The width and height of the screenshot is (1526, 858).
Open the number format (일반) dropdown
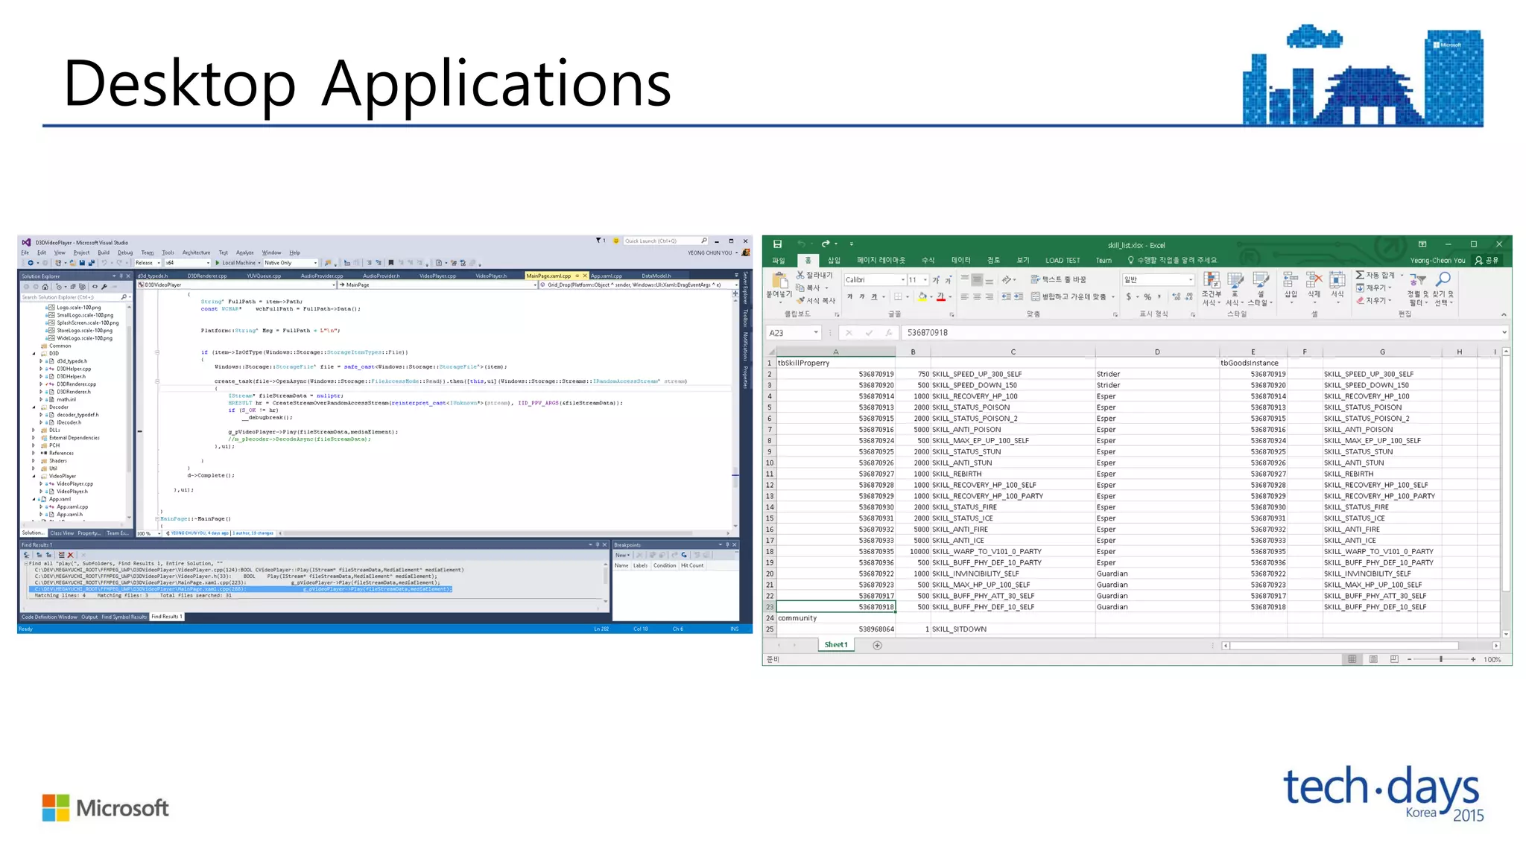pyautogui.click(x=1191, y=280)
